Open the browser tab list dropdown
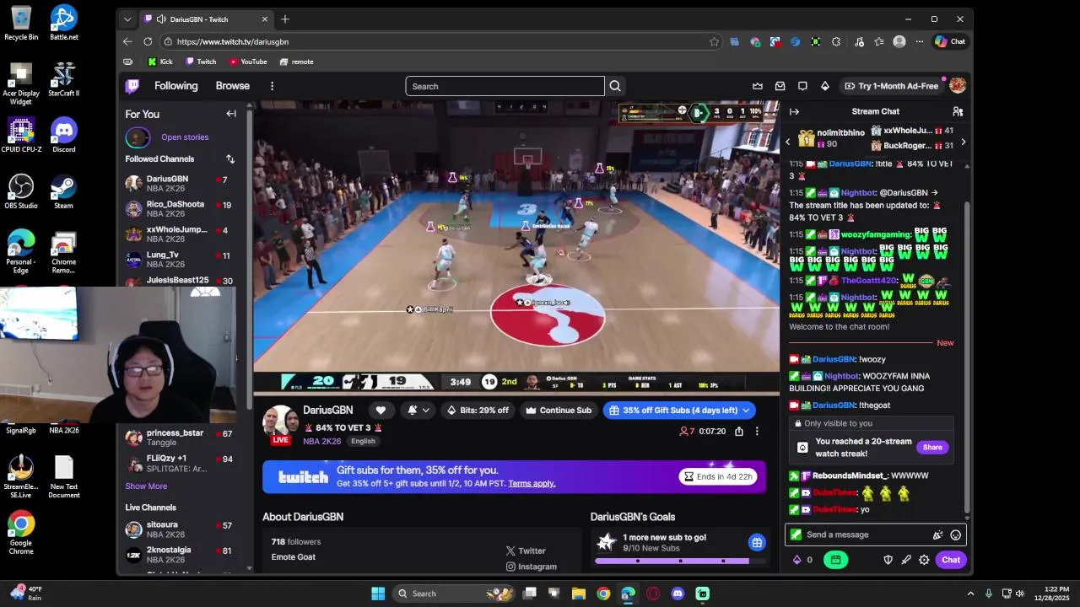The height and width of the screenshot is (607, 1080). (127, 19)
